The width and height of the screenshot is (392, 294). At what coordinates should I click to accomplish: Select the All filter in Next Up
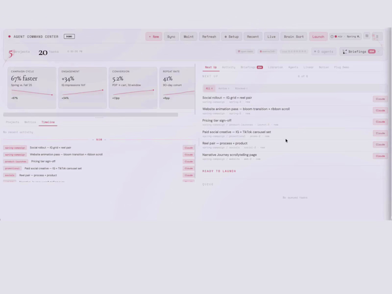209,89
